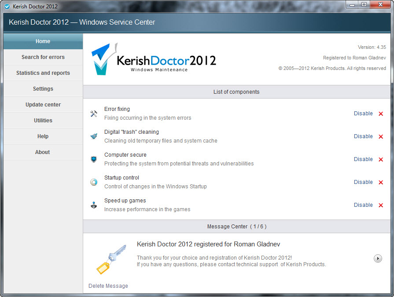Click the red X beside Computer secure
Screen dimensions: 394x297
381,159
